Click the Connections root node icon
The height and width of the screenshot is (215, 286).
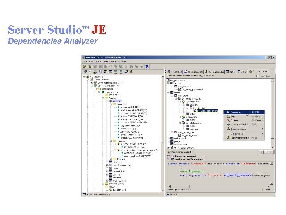pos(88,76)
